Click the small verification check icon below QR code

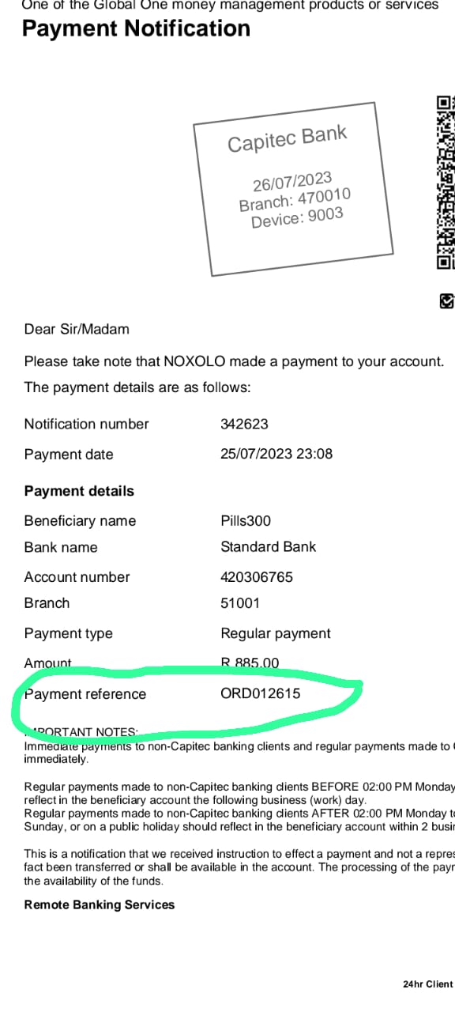point(446,300)
